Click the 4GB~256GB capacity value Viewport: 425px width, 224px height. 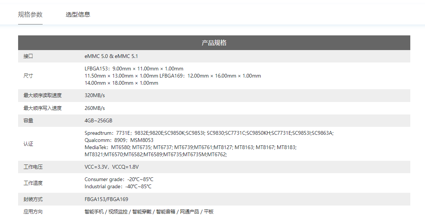point(98,120)
